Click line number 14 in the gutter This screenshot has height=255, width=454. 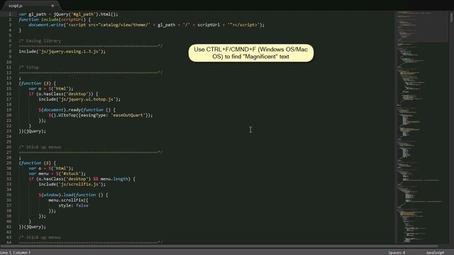(9, 84)
